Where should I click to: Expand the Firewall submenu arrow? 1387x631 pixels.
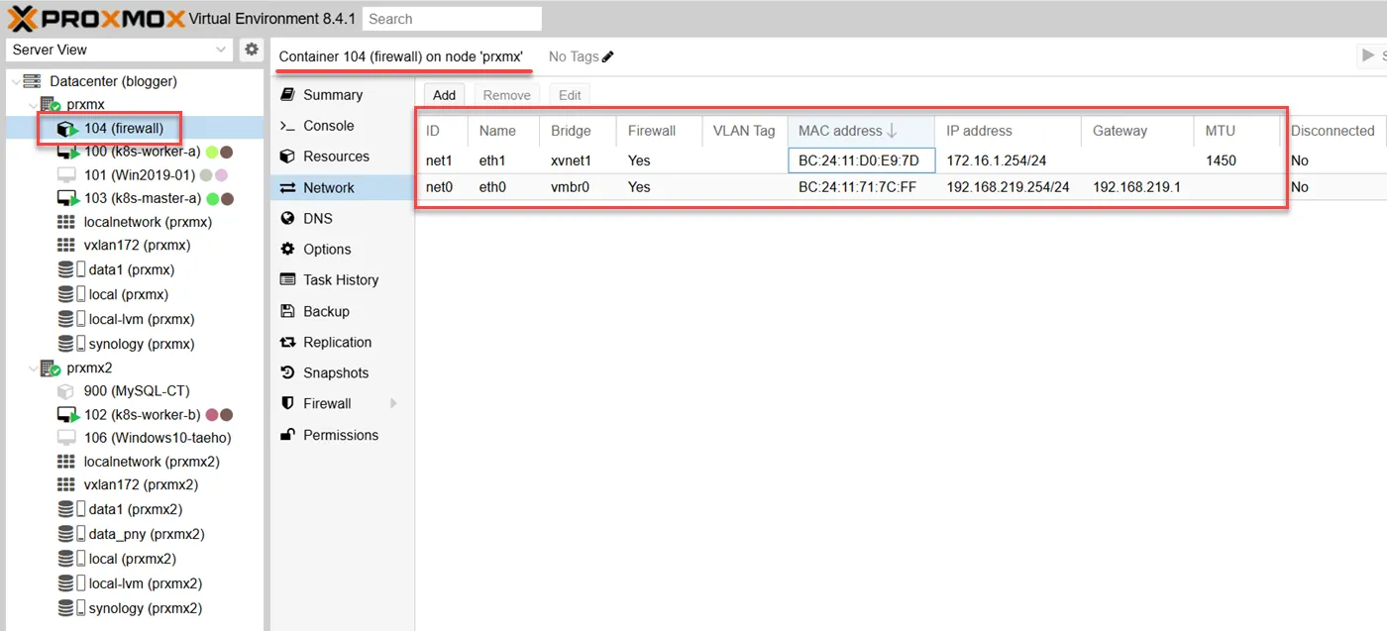[393, 404]
